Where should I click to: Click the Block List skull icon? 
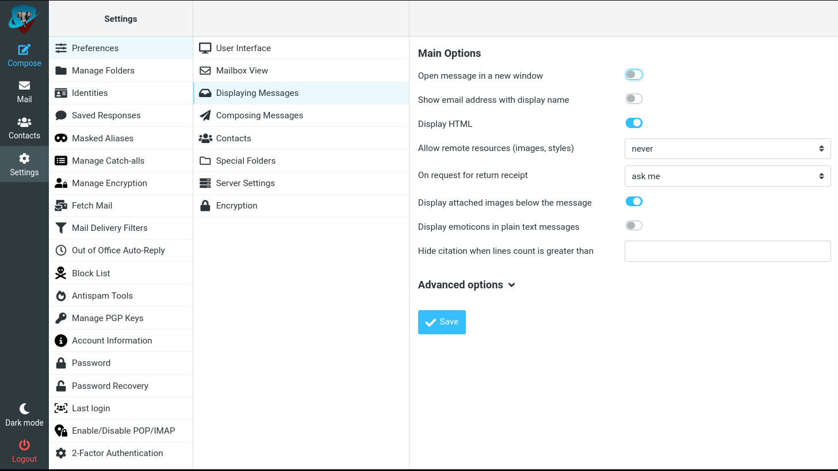click(61, 273)
